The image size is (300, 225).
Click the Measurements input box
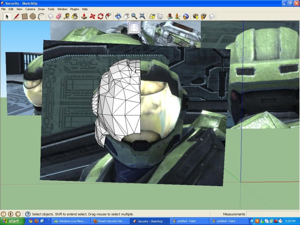click(x=272, y=214)
